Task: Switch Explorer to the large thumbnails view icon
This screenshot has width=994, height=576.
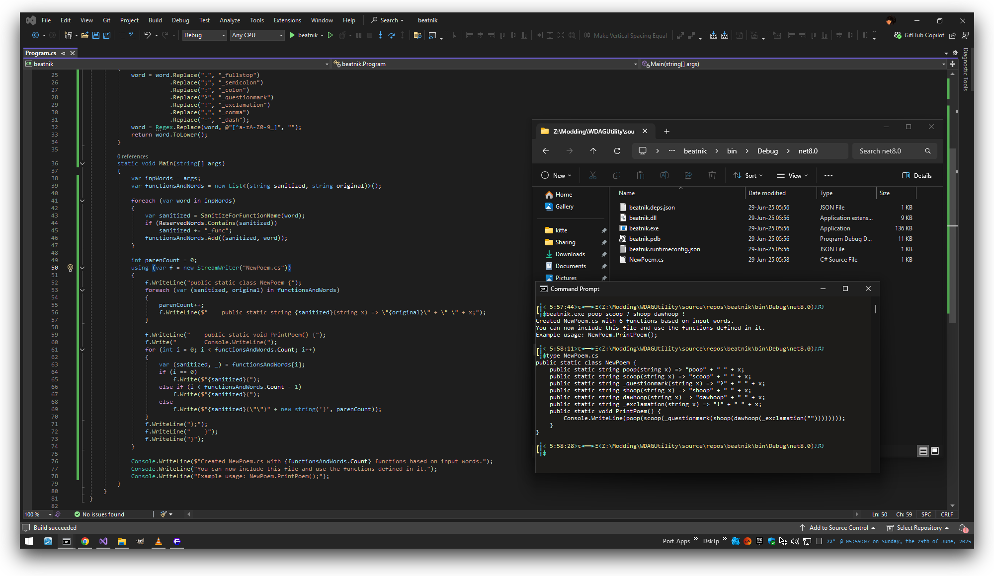Action: coord(935,451)
